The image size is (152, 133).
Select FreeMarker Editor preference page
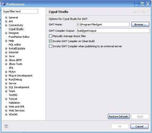tap(19, 37)
